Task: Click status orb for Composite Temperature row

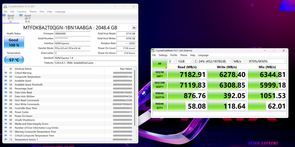Action: (6, 77)
